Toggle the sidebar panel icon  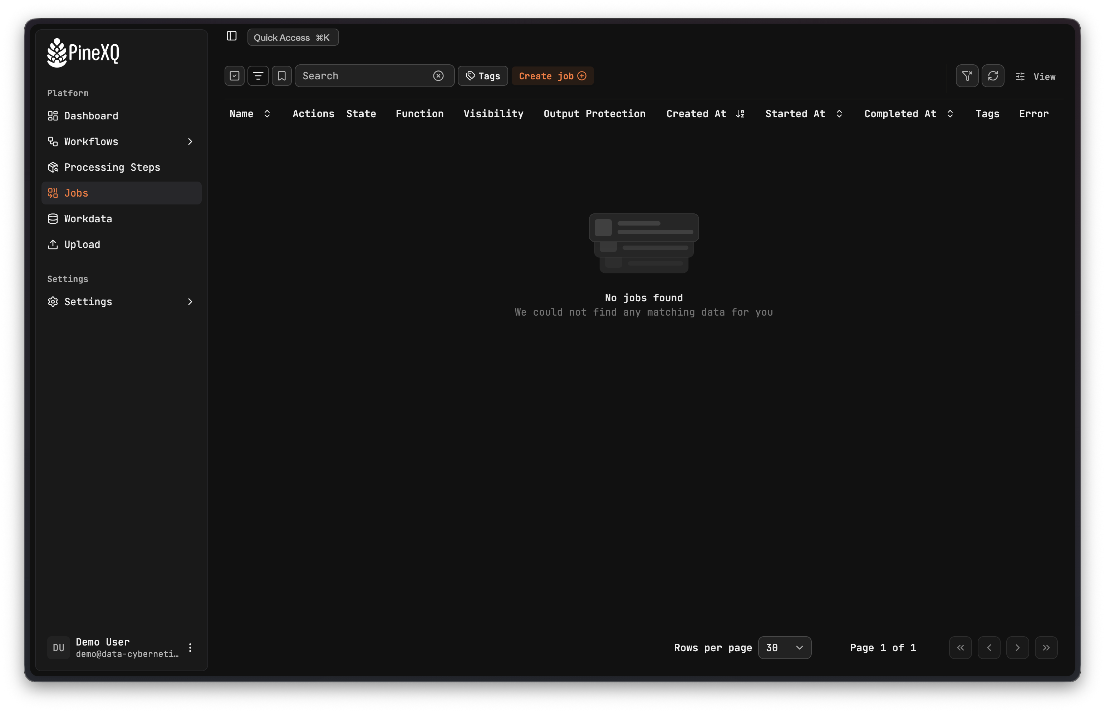[x=232, y=36]
